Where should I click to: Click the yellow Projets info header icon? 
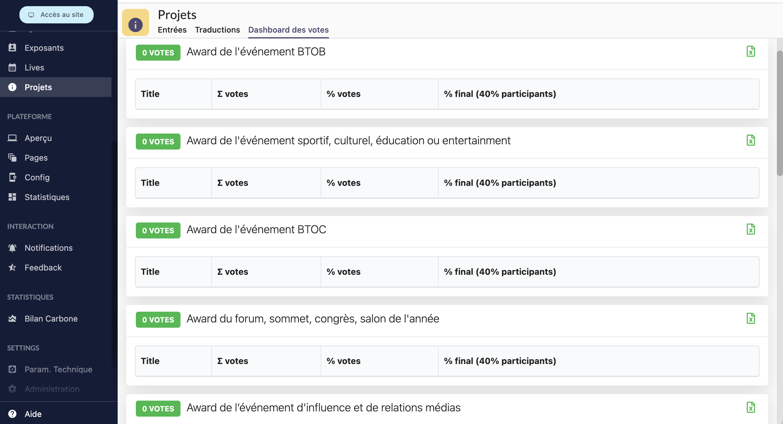pyautogui.click(x=136, y=22)
